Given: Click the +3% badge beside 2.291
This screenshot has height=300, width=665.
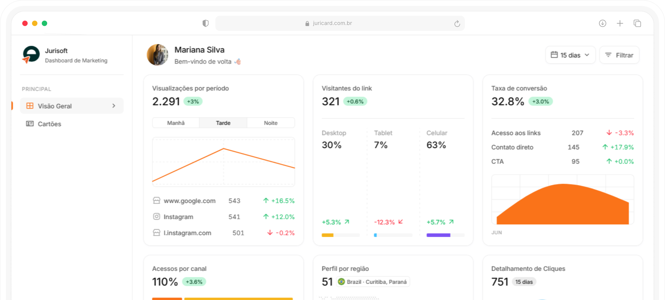Looking at the screenshot, I should [193, 101].
